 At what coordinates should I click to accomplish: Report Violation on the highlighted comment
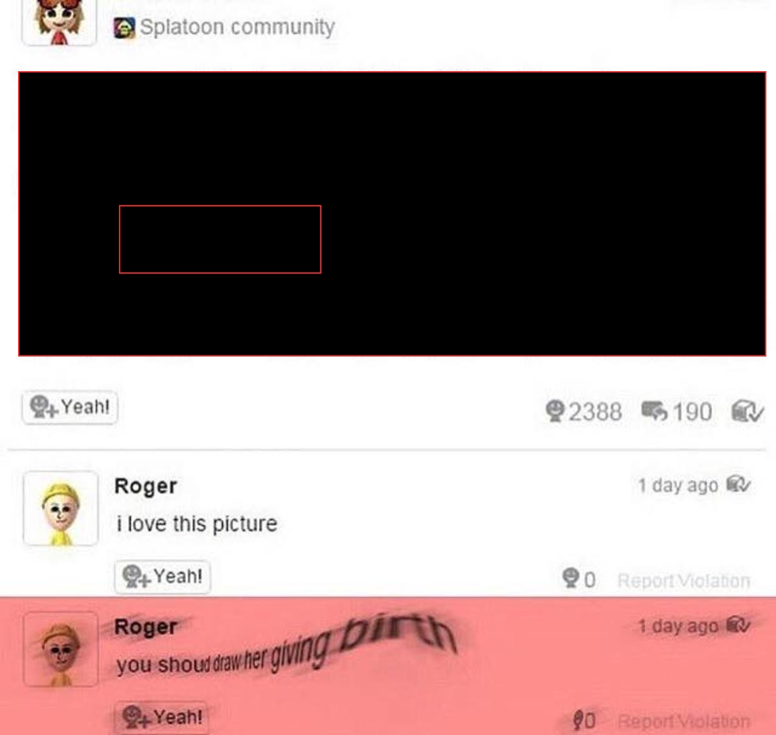(684, 721)
